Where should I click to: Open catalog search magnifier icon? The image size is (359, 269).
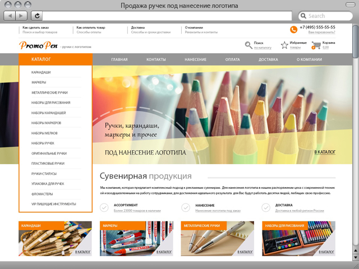pyautogui.click(x=248, y=45)
